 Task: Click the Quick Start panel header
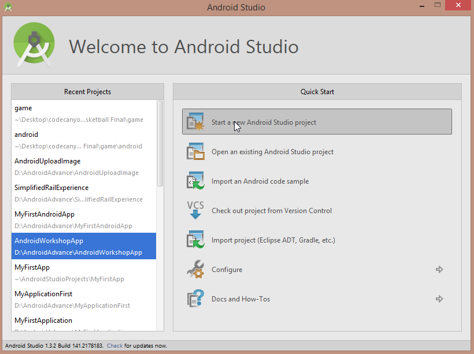[317, 91]
